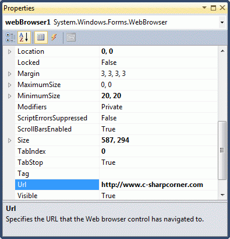Image resolution: width=230 pixels, height=239 pixels.
Task: Close the Properties panel
Action: [222, 8]
